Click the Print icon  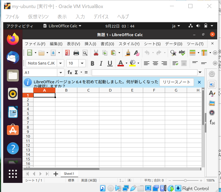76,53
